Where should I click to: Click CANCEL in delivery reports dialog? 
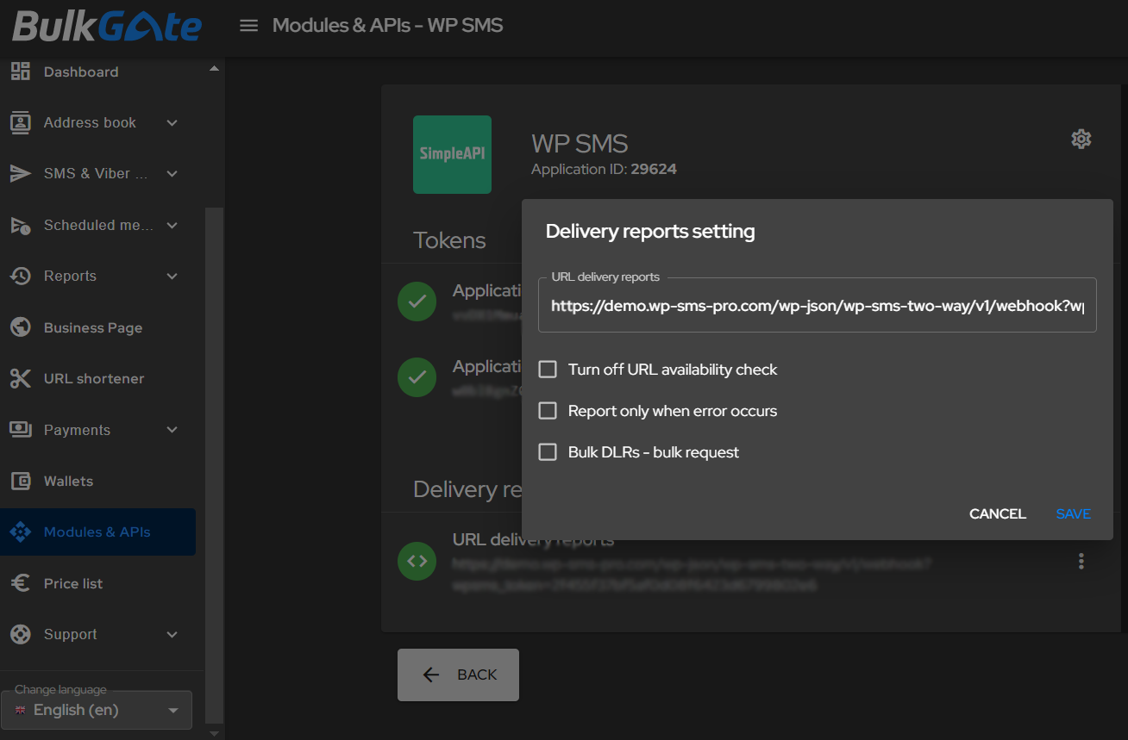[x=998, y=513]
